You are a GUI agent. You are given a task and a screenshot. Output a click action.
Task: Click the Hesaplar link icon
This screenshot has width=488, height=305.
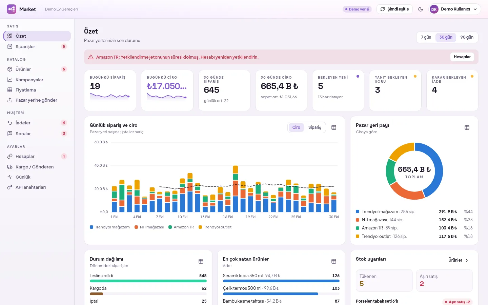pos(10,156)
